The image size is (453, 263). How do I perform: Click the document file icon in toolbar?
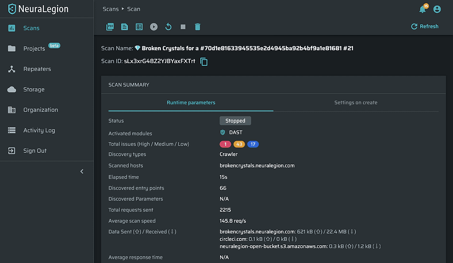tap(125, 27)
